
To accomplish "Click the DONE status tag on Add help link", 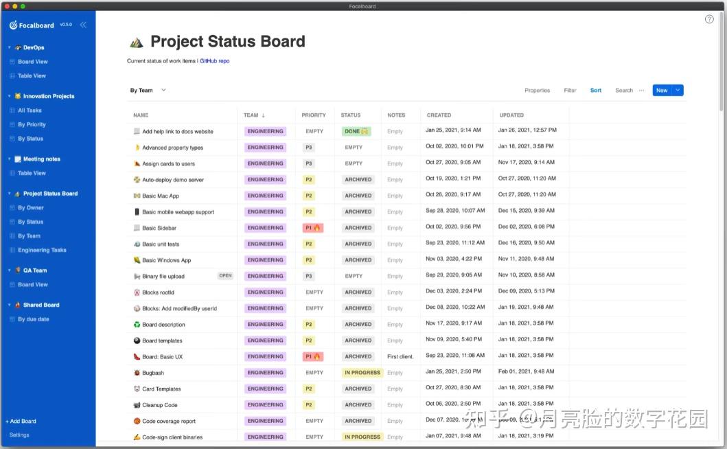I will point(356,131).
